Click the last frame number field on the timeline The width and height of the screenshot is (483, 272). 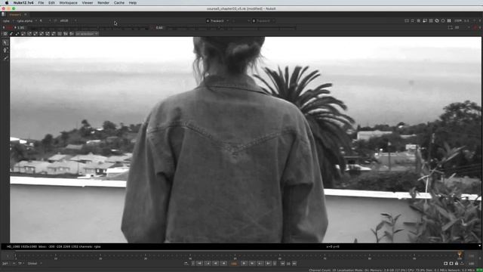click(x=471, y=256)
